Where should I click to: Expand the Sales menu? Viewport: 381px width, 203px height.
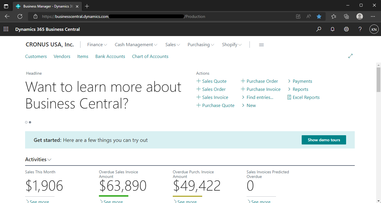[173, 45]
